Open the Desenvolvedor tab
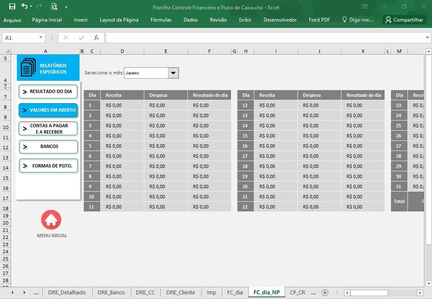Image resolution: width=432 pixels, height=299 pixels. 280,20
